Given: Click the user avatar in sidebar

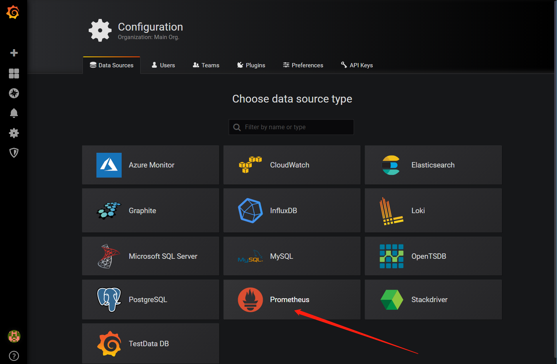Looking at the screenshot, I should click(14, 336).
